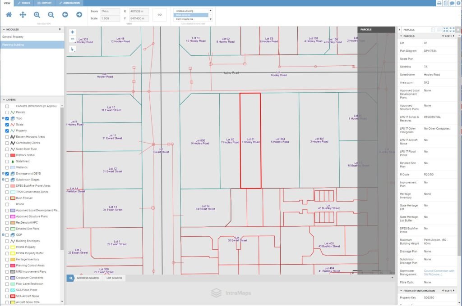
Task: Expand the ODP layer group
Action: [3, 234]
